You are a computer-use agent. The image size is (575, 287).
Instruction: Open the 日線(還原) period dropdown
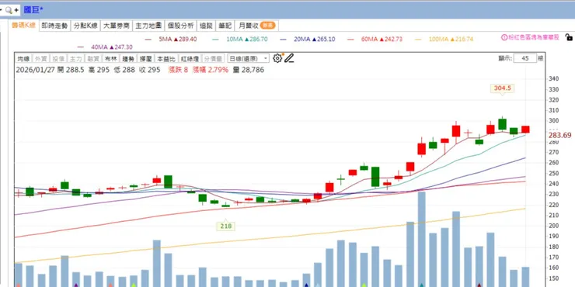point(249,59)
